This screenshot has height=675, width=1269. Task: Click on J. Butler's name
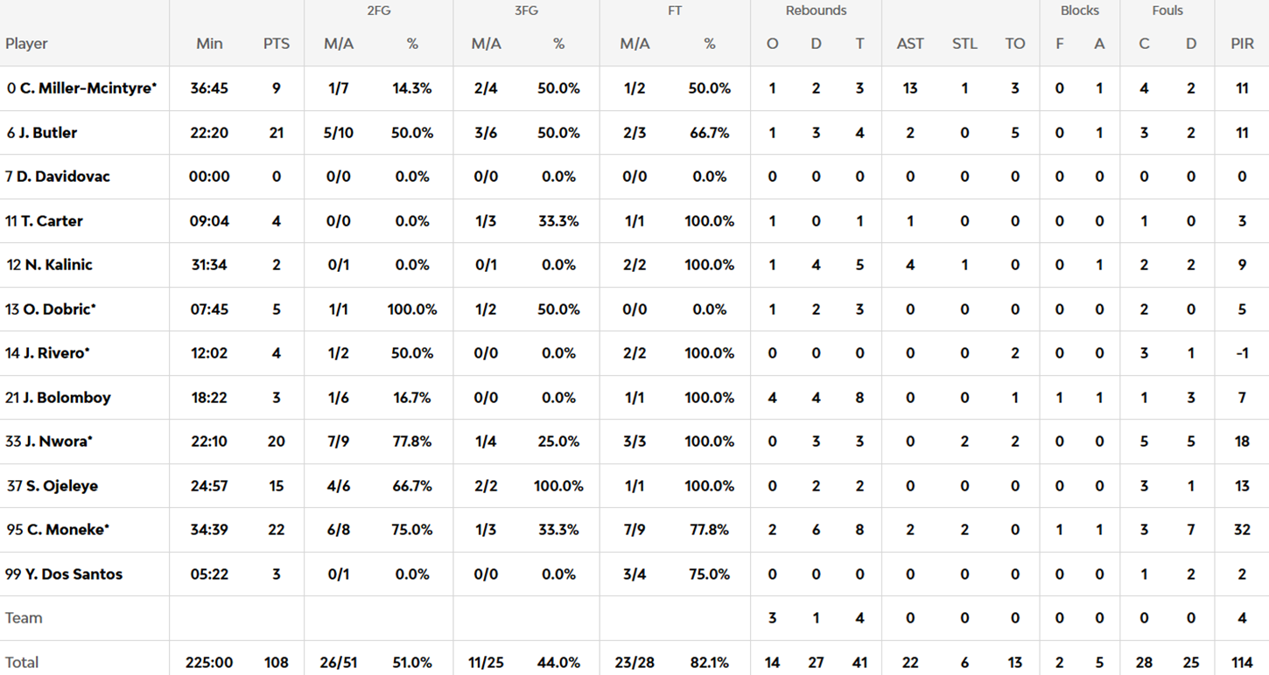[47, 133]
